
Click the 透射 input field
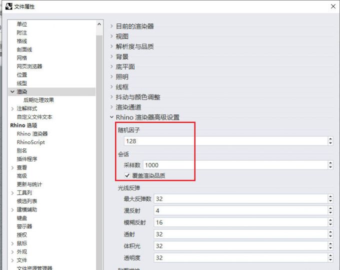click(x=240, y=234)
